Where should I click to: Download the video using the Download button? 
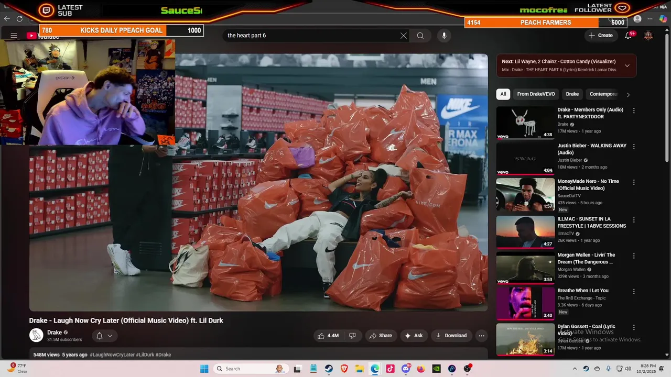coord(451,336)
